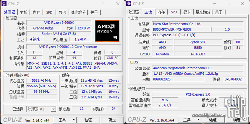Click the 12-Core Processor specification field
250x124 pixels.
coord(73,47)
